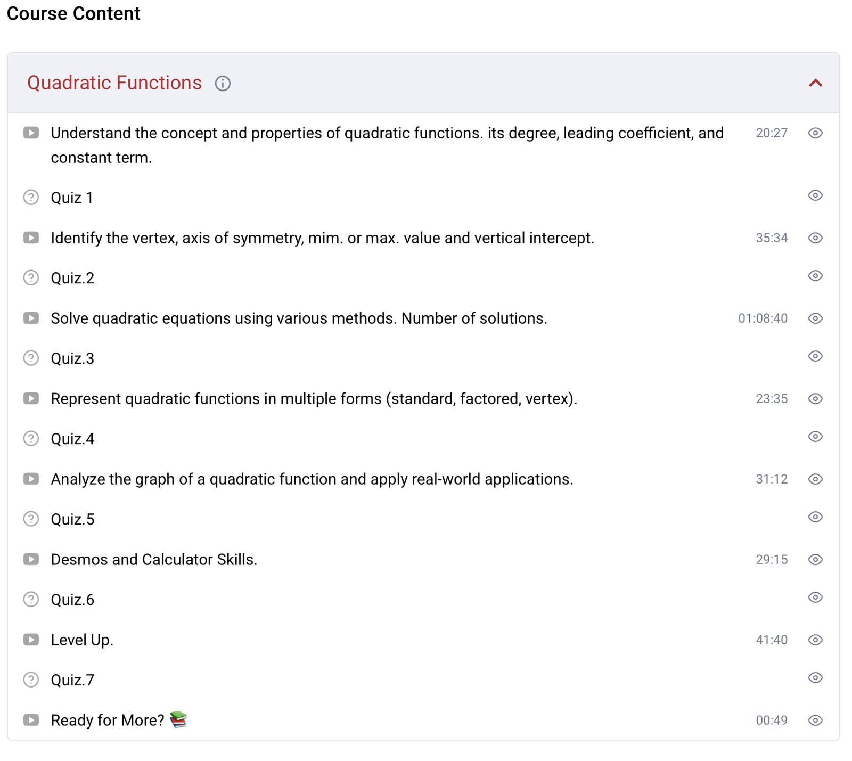
Task: Click the info icon beside Quadratic Functions
Action: tap(223, 84)
